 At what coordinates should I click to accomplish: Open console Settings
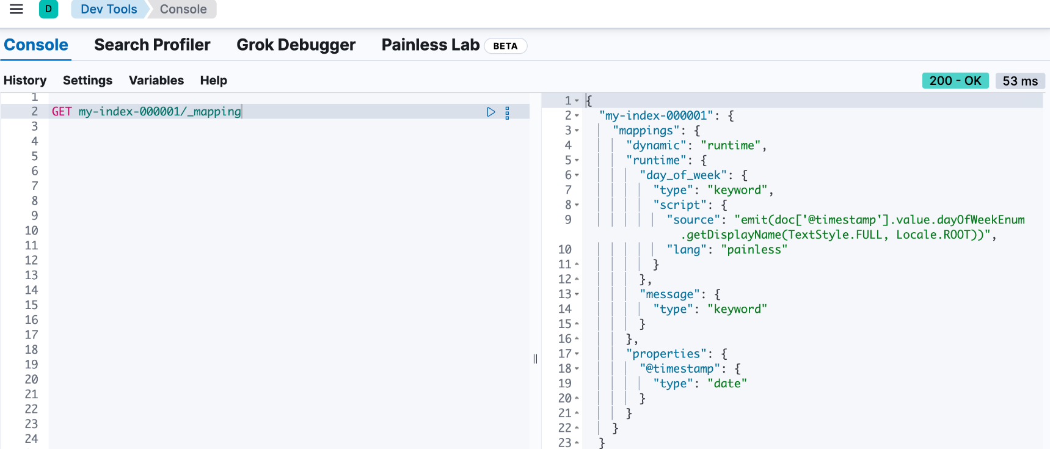pyautogui.click(x=87, y=81)
